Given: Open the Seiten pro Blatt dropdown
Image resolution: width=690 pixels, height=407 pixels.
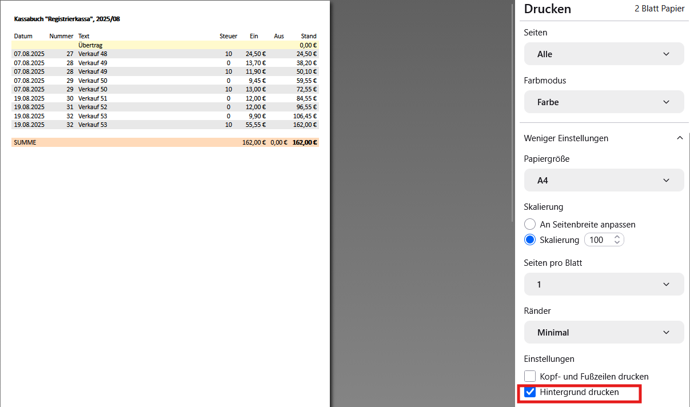Looking at the screenshot, I should pyautogui.click(x=604, y=285).
